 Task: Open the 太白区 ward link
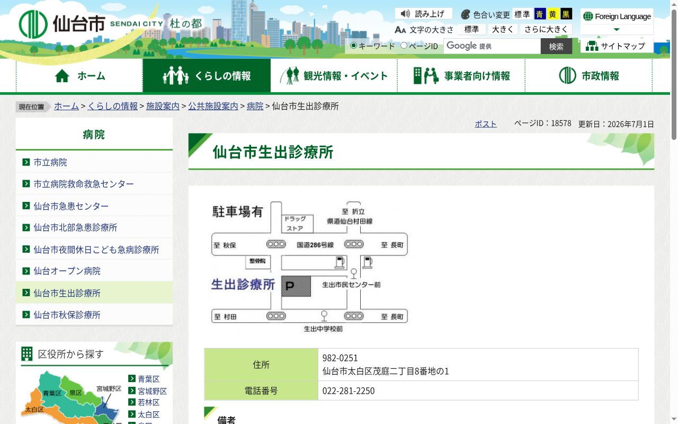click(x=148, y=414)
